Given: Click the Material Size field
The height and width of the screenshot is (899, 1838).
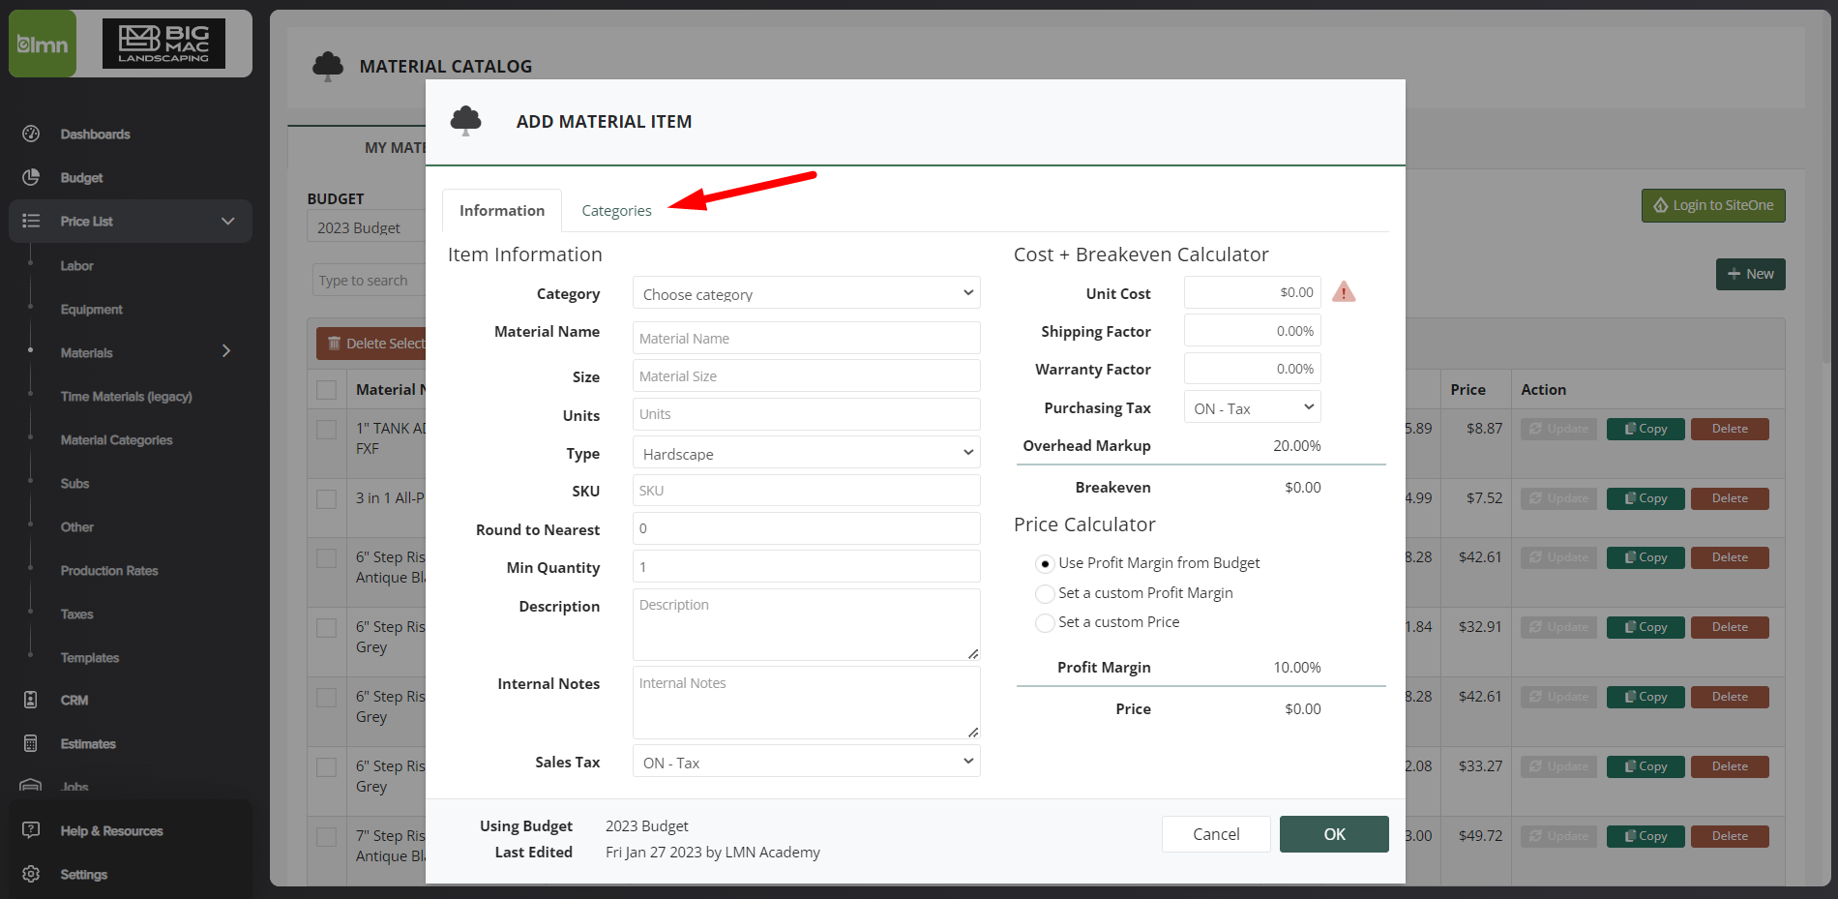Looking at the screenshot, I should (x=806, y=375).
